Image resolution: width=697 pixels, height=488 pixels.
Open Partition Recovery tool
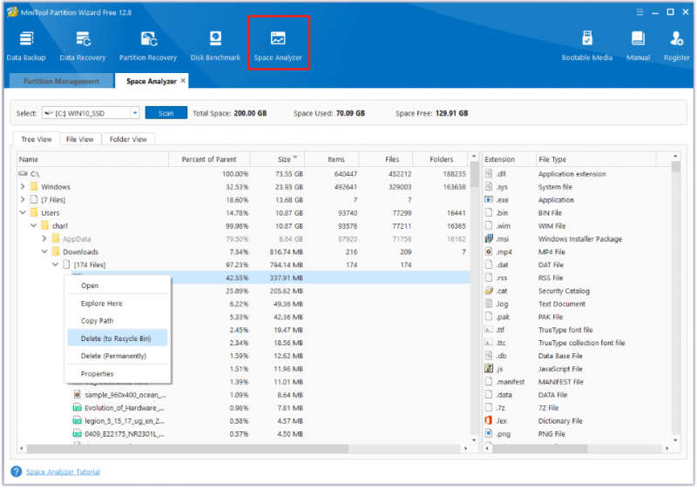(x=147, y=46)
